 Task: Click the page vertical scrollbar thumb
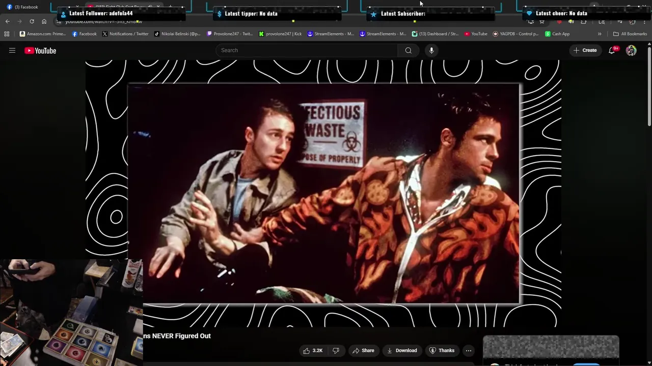(649, 86)
